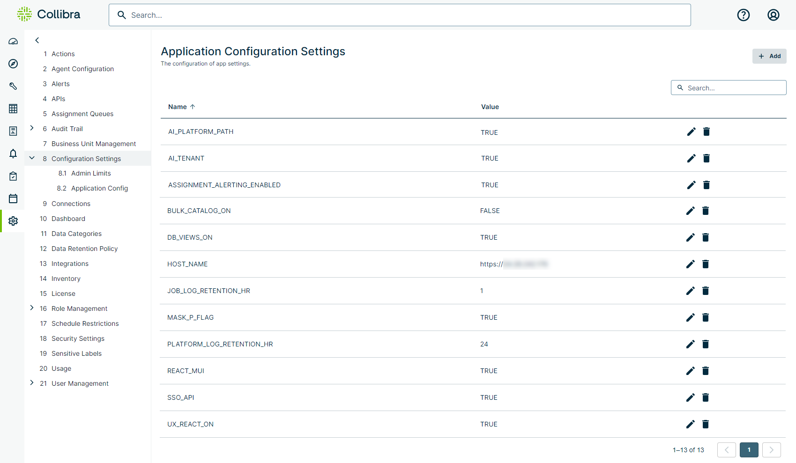Click the help question mark icon
Image resolution: width=796 pixels, height=463 pixels.
pyautogui.click(x=744, y=15)
